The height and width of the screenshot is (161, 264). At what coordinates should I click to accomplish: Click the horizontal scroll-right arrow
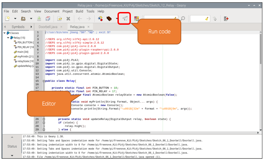[258, 133]
